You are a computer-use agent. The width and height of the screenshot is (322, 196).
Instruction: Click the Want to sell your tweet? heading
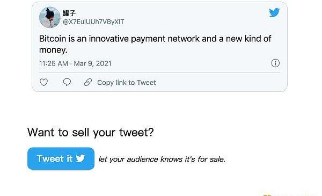91,132
